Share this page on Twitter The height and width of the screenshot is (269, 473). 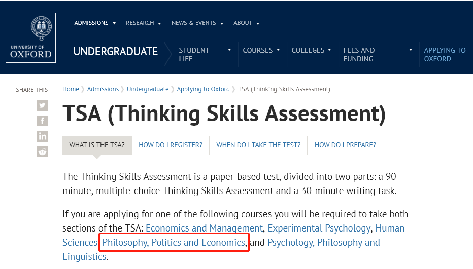pos(42,105)
